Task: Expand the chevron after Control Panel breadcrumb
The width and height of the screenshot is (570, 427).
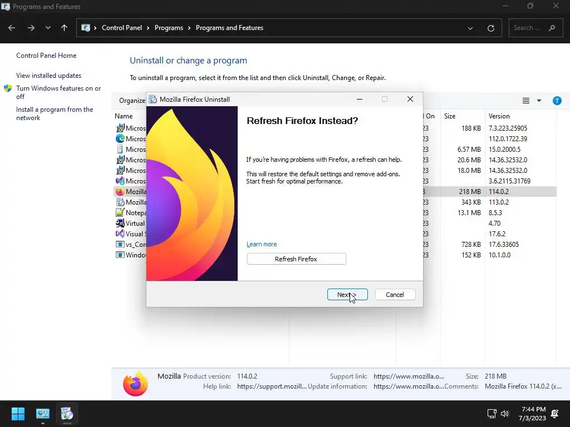Action: (148, 28)
